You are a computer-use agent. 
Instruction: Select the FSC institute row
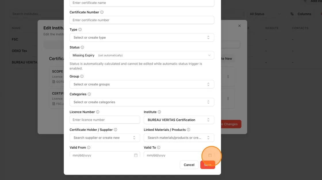[15, 39]
